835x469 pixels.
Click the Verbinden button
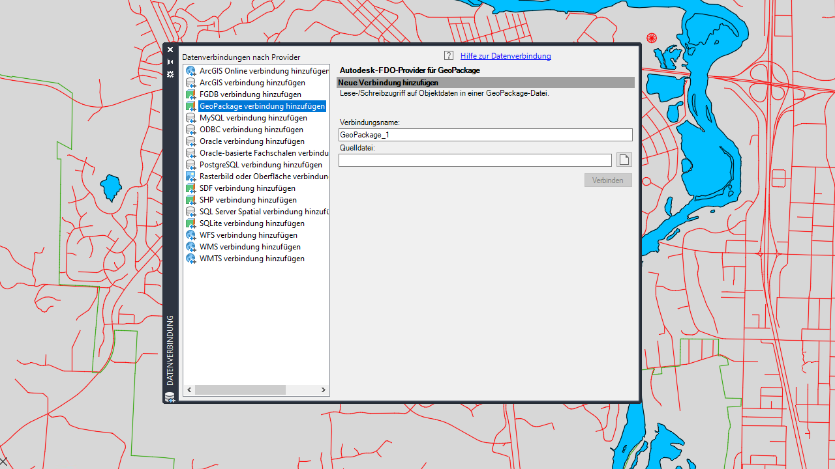pos(608,180)
